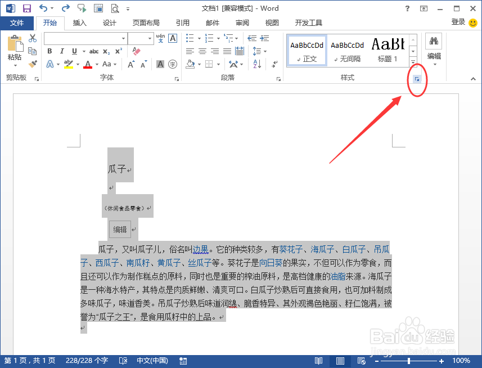The height and width of the screenshot is (368, 482).
Task: Switch to the 插入 ribbon tab
Action: click(x=79, y=23)
